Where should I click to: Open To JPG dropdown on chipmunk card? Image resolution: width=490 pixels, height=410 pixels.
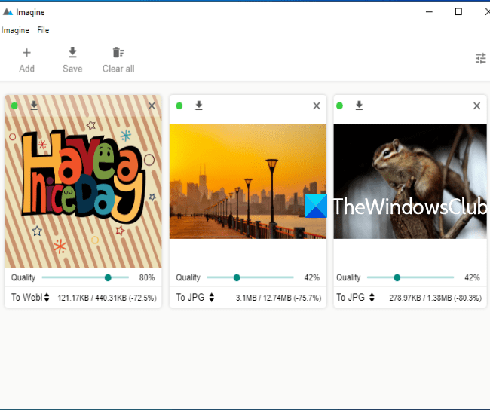(355, 297)
